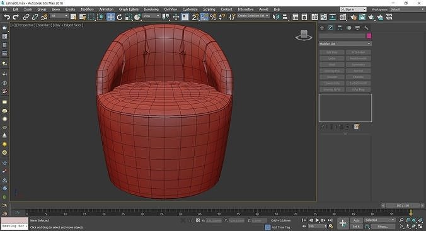
Task: Activate Select and Rotate tool
Action: click(x=120, y=17)
